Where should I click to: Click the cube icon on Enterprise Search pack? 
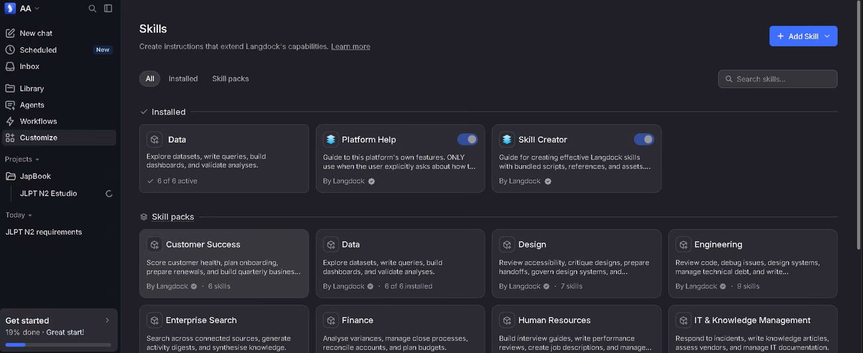[x=155, y=320]
